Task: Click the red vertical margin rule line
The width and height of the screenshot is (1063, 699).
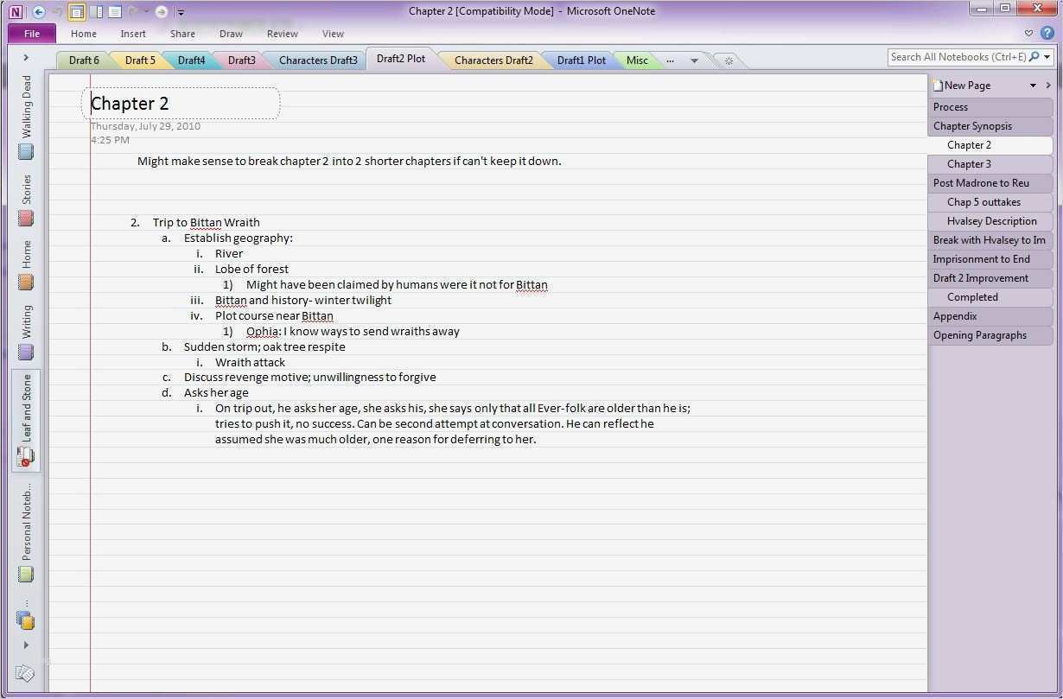Action: [x=89, y=346]
